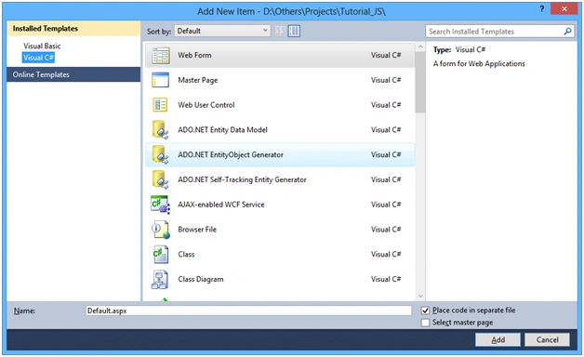Select Online Templates section
Screen dimensions: 584x357
point(73,74)
